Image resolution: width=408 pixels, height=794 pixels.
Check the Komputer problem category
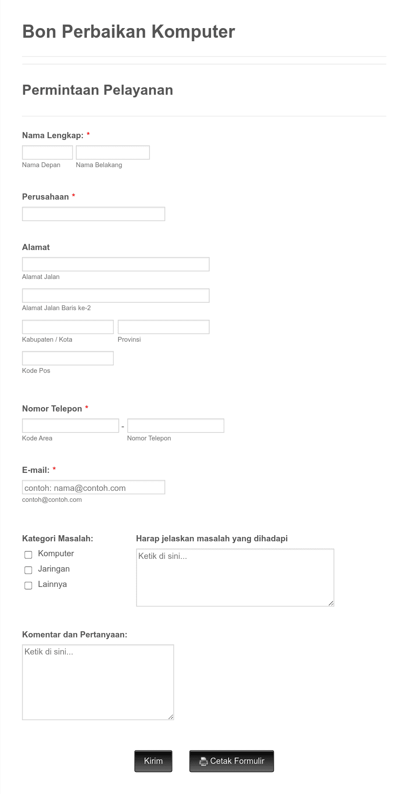[28, 554]
